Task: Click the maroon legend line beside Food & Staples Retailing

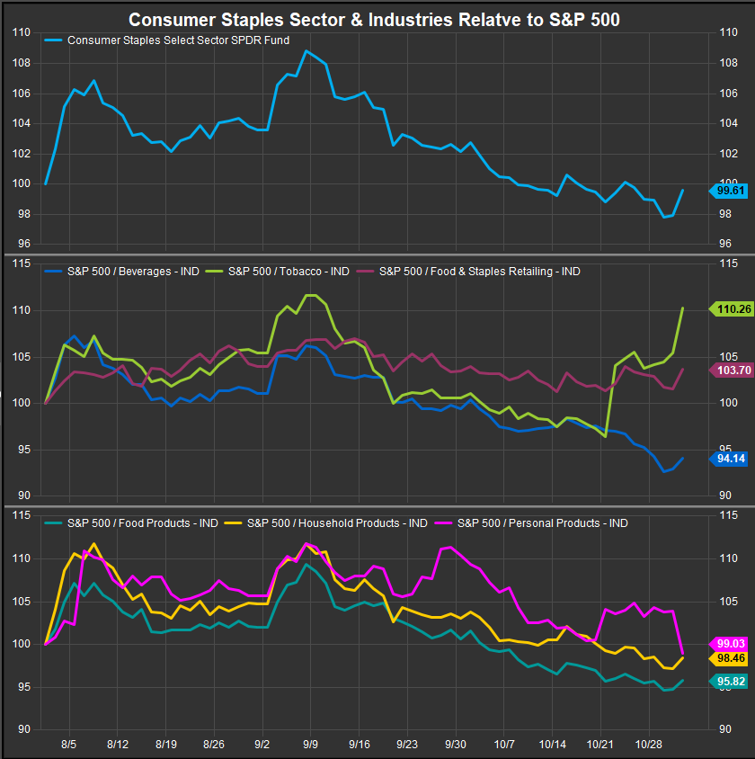Action: pyautogui.click(x=365, y=272)
